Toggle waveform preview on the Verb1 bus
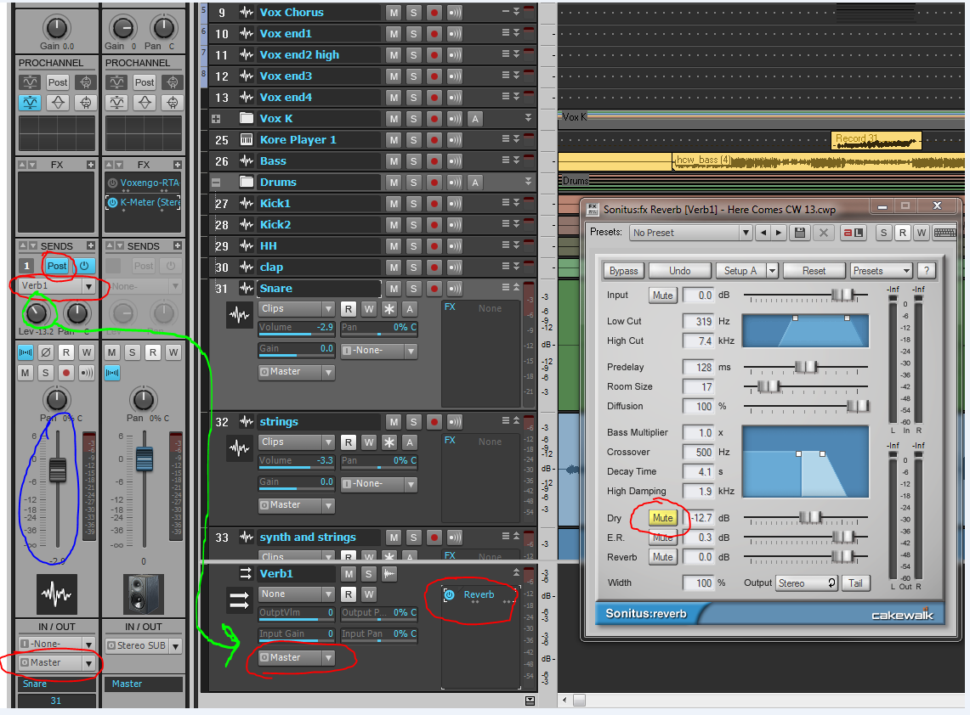The image size is (970, 715). [389, 574]
